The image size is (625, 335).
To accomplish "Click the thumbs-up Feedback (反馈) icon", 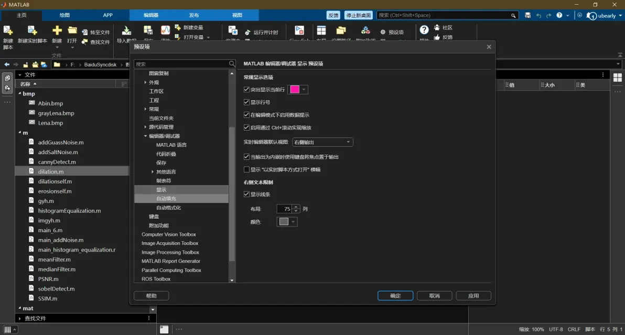I will pos(437,37).
